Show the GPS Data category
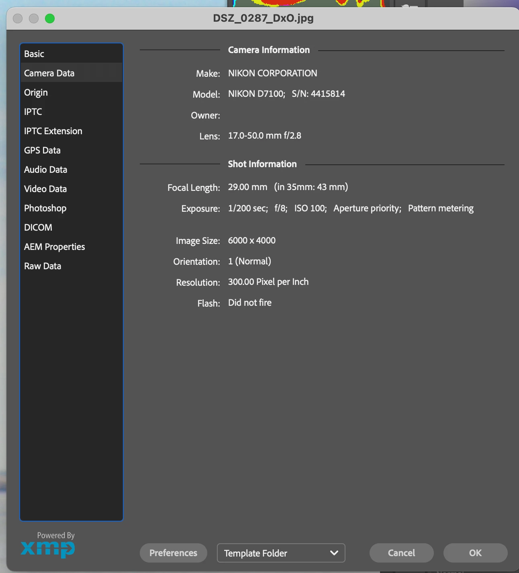 click(71, 150)
